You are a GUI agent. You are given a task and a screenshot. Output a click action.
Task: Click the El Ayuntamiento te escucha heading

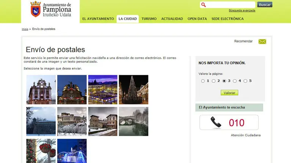pyautogui.click(x=222, y=107)
